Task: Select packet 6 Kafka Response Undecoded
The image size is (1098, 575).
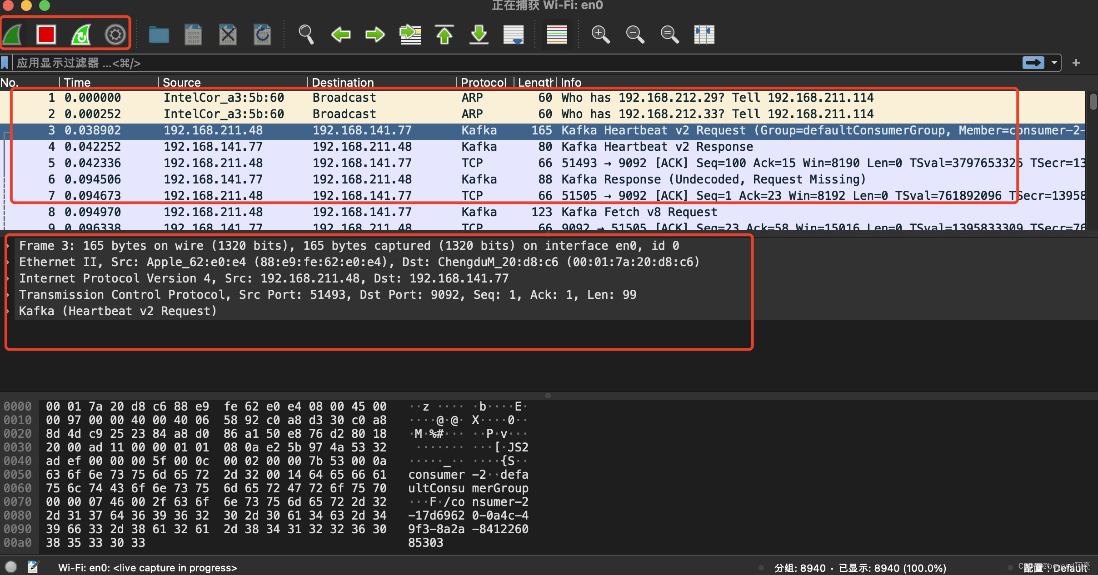Action: coord(543,179)
